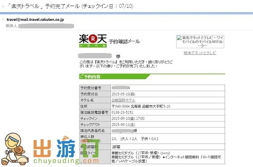Screen dimensions: 253x167
Task: Click the ホテル名 label cell
Action: [95, 100]
